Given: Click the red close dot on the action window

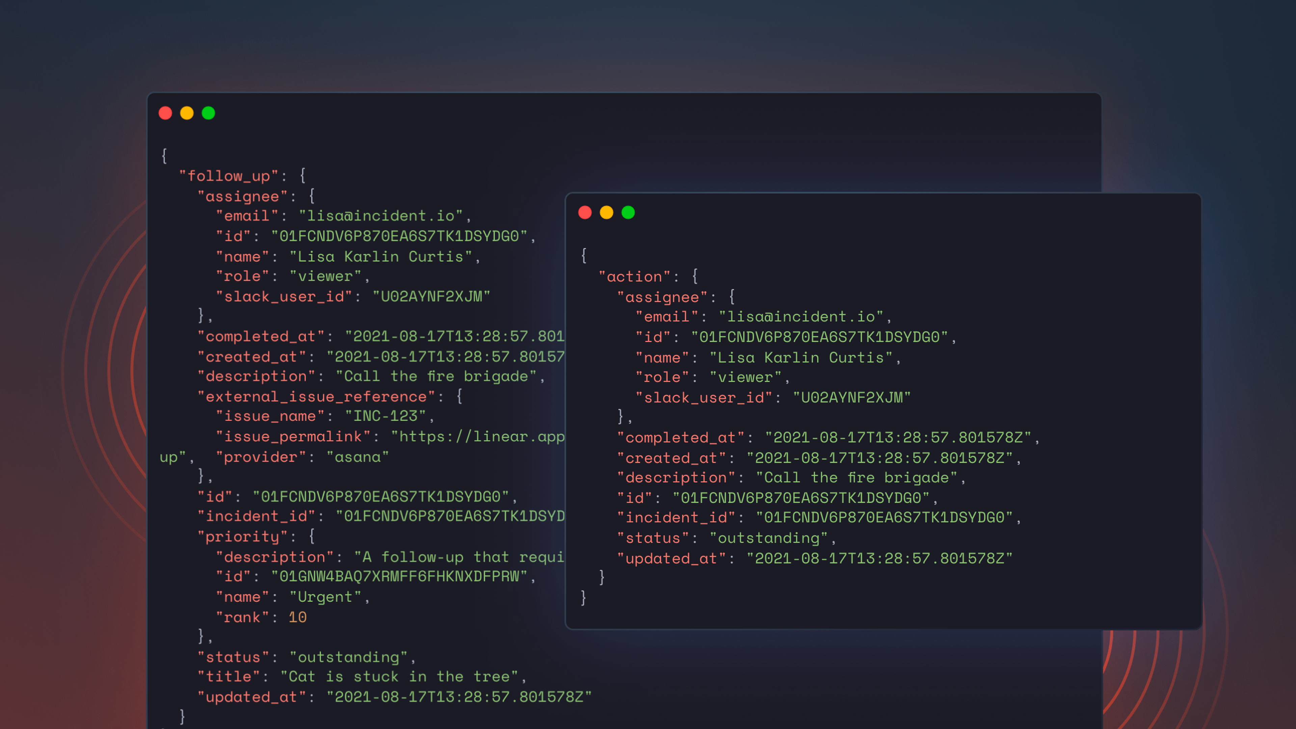Looking at the screenshot, I should tap(585, 213).
